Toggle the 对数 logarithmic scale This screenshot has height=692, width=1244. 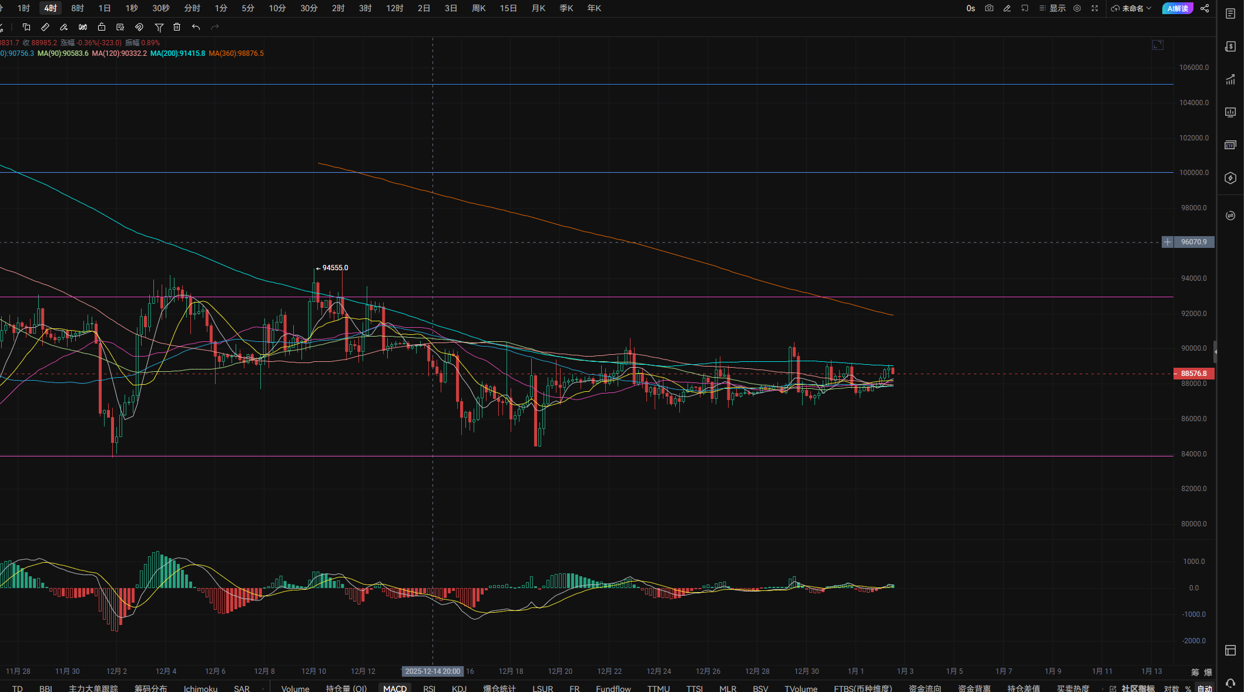(1171, 688)
